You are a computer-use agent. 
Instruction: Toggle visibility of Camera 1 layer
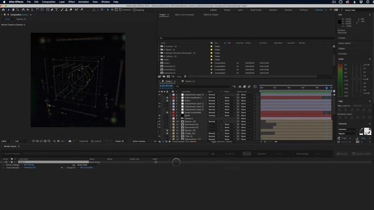[x=160, y=118]
